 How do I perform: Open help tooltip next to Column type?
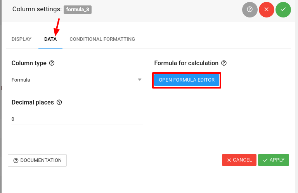point(52,63)
